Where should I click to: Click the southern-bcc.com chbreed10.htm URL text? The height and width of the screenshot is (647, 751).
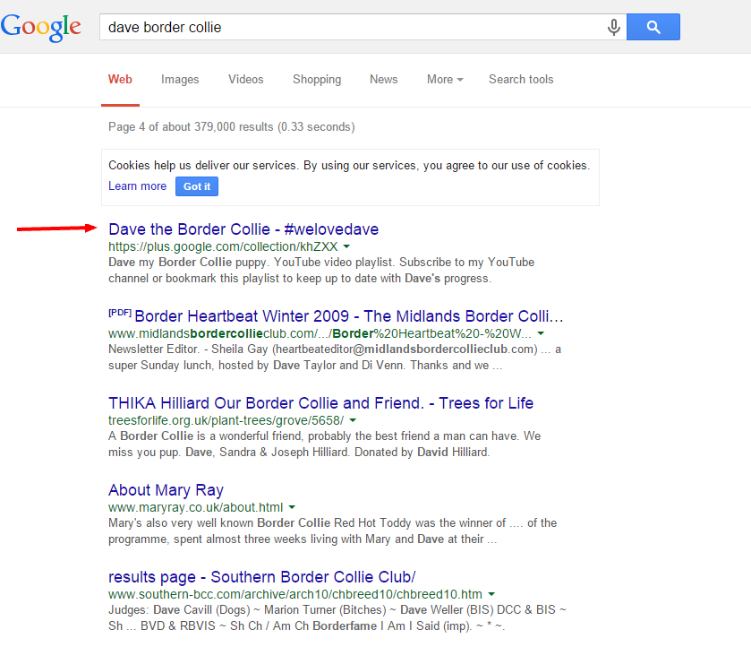pyautogui.click(x=295, y=594)
